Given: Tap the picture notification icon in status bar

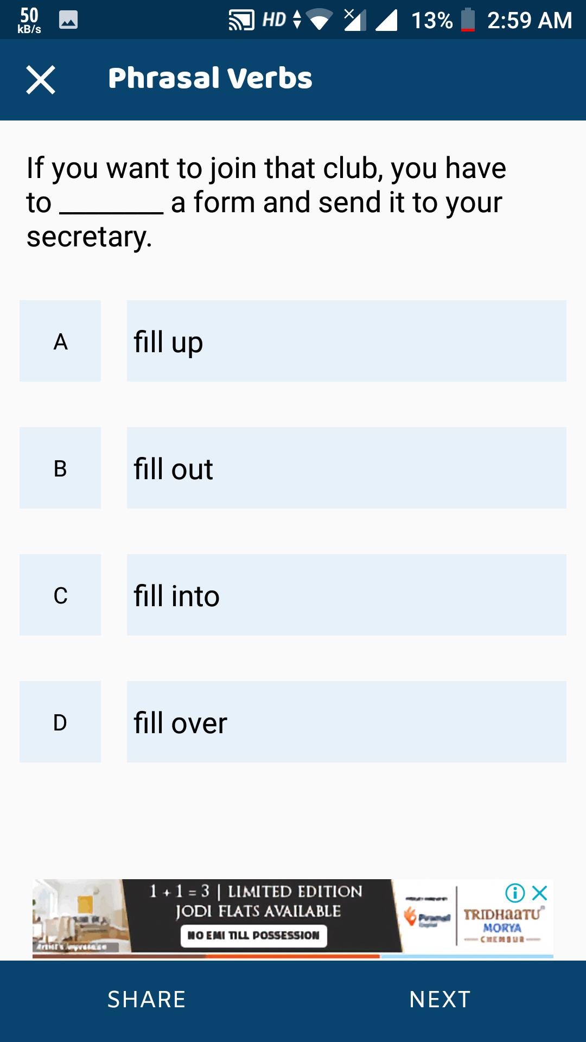Looking at the screenshot, I should 68,20.
